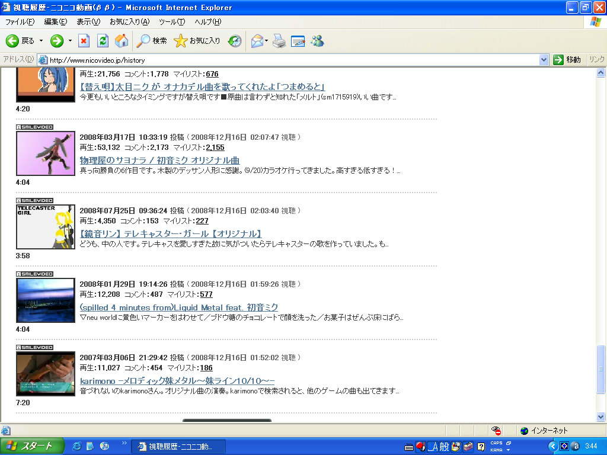Open karimono メロディック妹メタル link
This screenshot has width=607, height=455.
[x=177, y=381]
